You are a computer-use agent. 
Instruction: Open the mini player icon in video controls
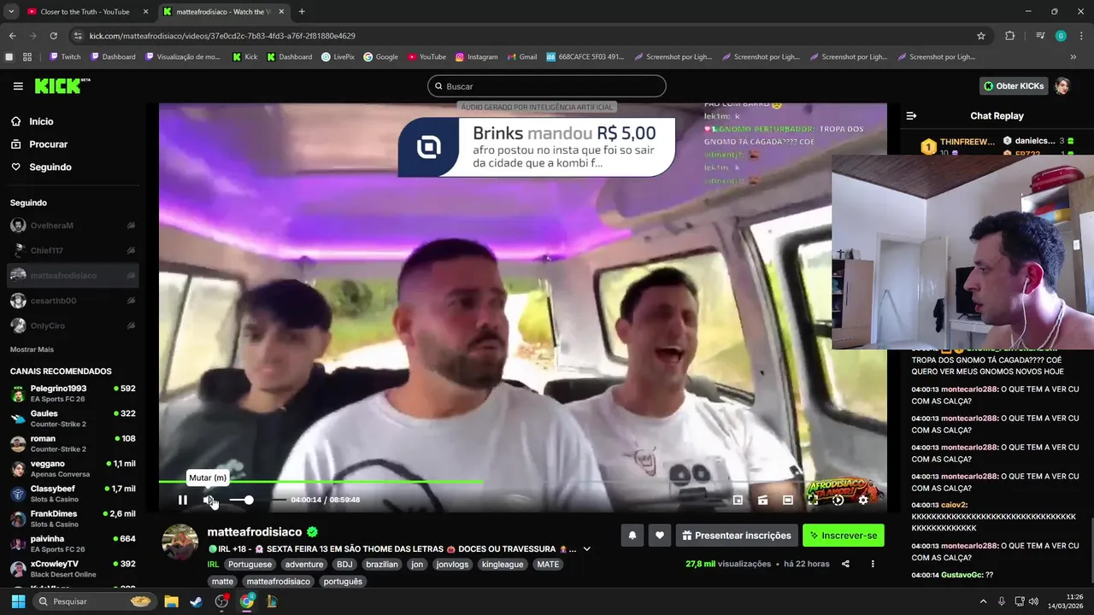[738, 500]
